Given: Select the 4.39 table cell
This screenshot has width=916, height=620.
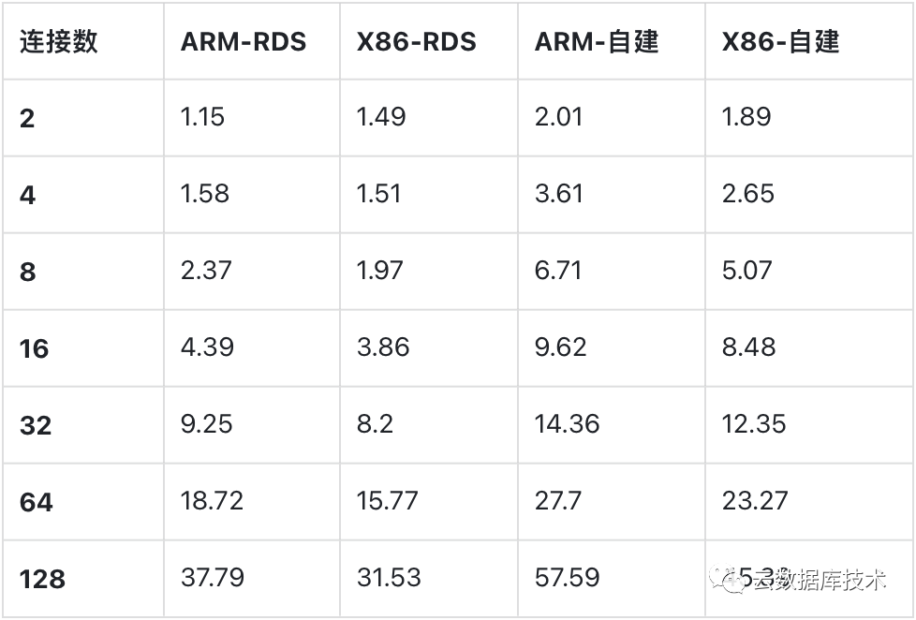Looking at the screenshot, I should pos(207,347).
